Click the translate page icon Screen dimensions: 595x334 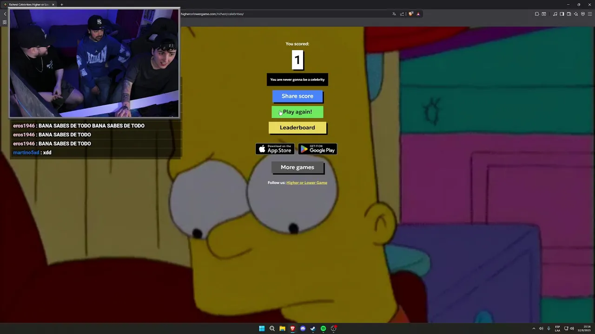tap(394, 14)
